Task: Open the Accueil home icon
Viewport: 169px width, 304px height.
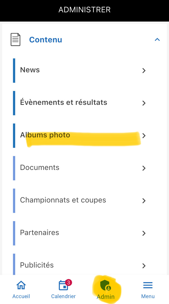Action: [21, 286]
